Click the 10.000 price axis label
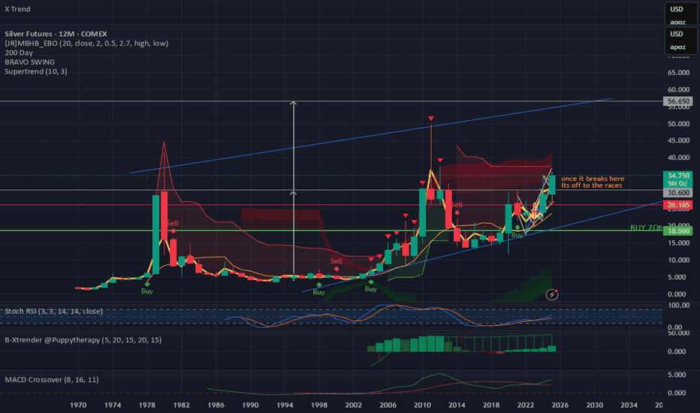Viewport: 700px width, 413px height. pyautogui.click(x=678, y=260)
